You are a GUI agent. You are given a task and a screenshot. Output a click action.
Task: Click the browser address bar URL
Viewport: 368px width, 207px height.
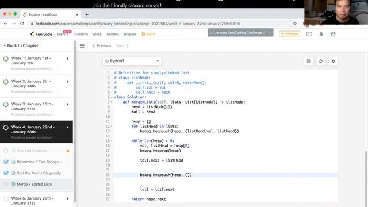tap(138, 24)
